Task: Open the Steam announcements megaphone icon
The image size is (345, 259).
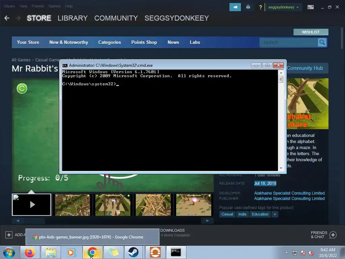Action: [x=235, y=7]
